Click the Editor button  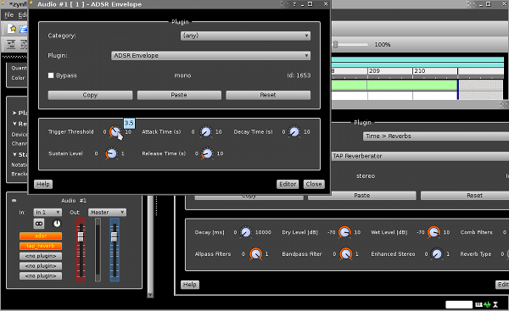tap(288, 184)
